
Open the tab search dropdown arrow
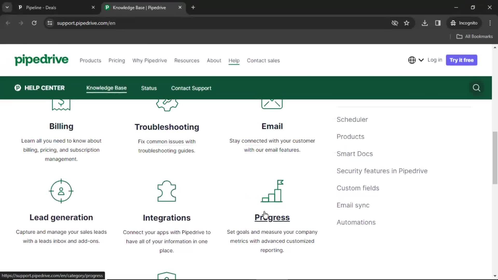point(7,8)
